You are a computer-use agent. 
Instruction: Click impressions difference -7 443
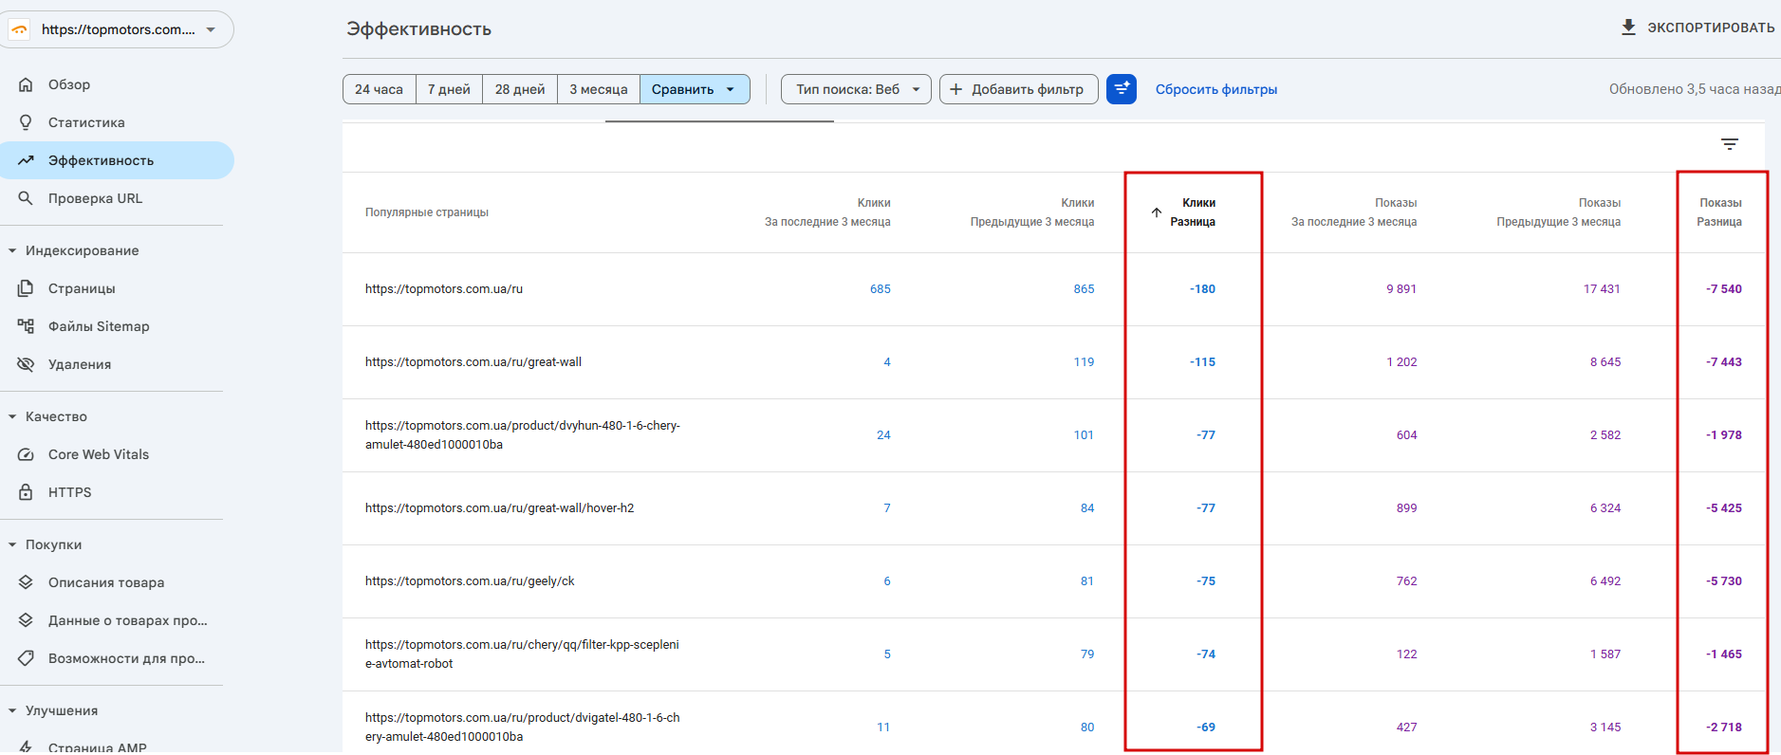[1724, 362]
